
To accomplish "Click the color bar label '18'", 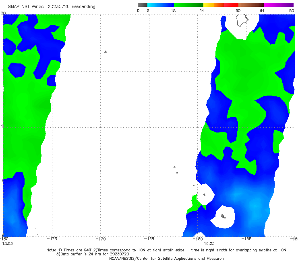I will [173, 10].
